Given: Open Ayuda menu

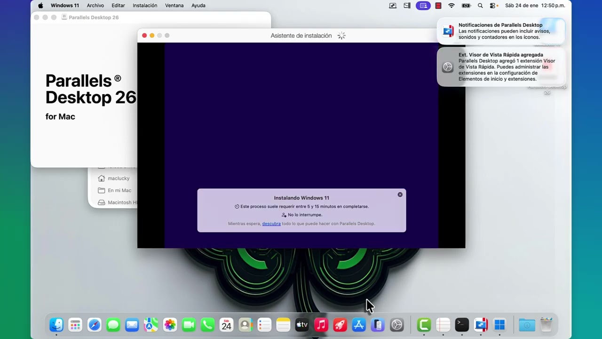Looking at the screenshot, I should tap(198, 6).
